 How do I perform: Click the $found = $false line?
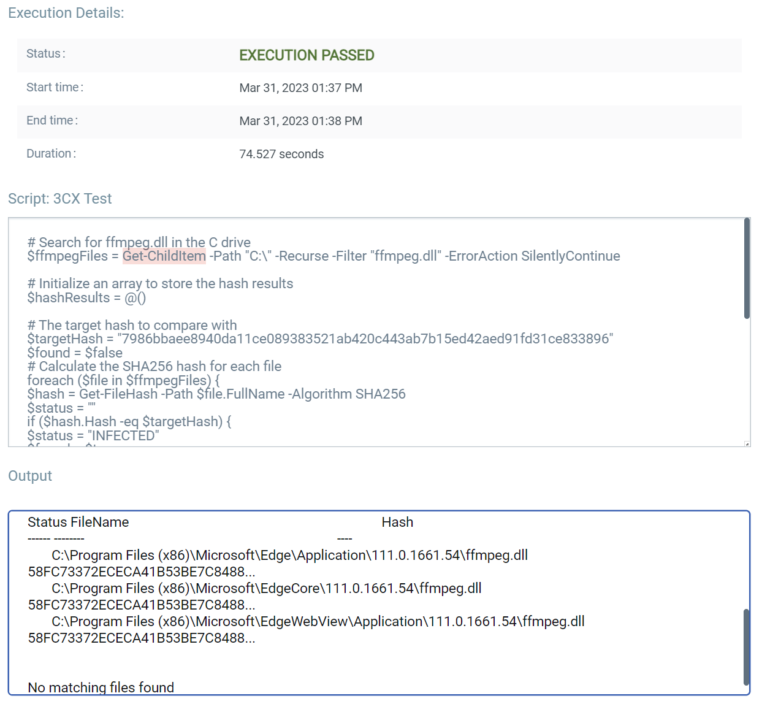pyautogui.click(x=75, y=353)
